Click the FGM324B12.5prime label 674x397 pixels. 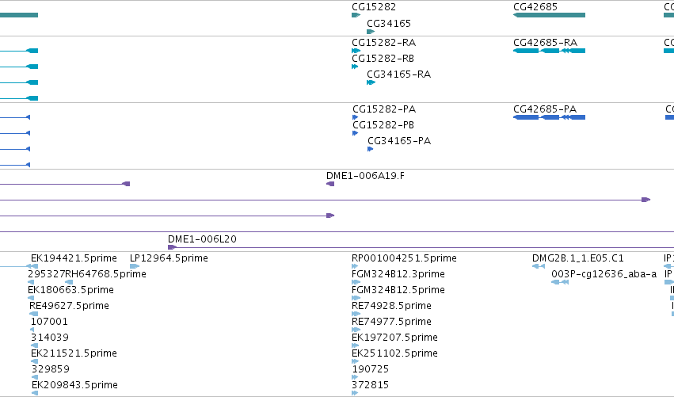click(x=398, y=290)
